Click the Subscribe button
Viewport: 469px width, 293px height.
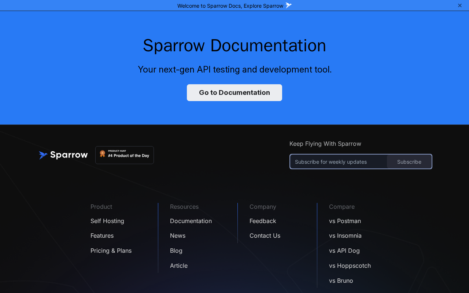click(409, 162)
